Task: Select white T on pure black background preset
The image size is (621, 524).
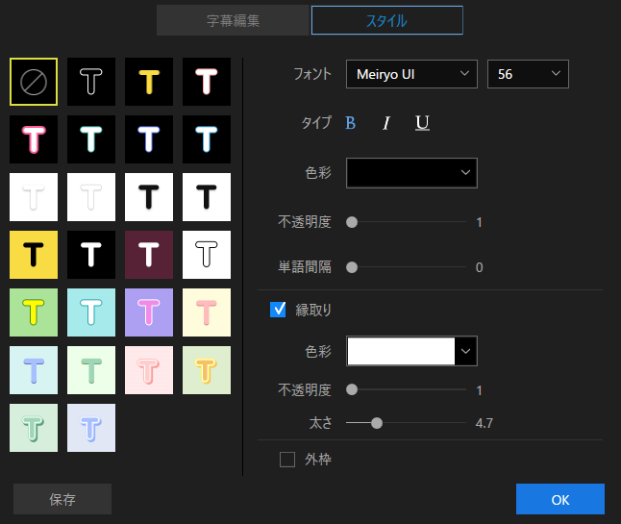Action: point(91,255)
